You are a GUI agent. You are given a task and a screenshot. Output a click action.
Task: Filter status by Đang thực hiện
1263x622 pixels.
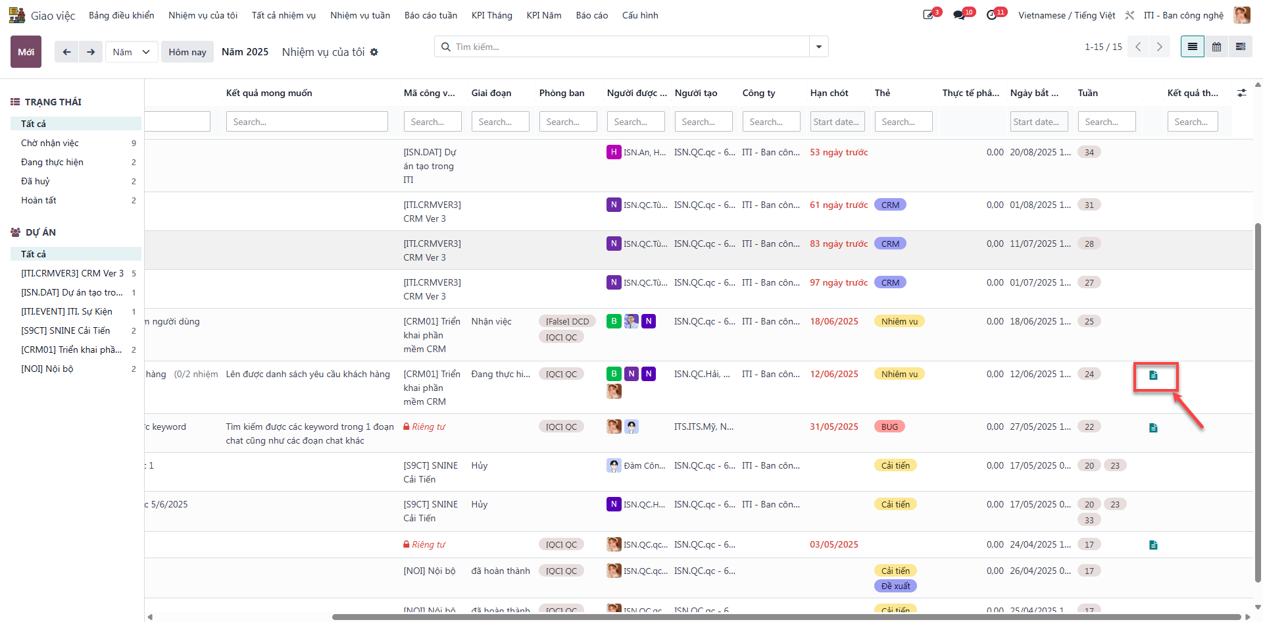[76, 162]
